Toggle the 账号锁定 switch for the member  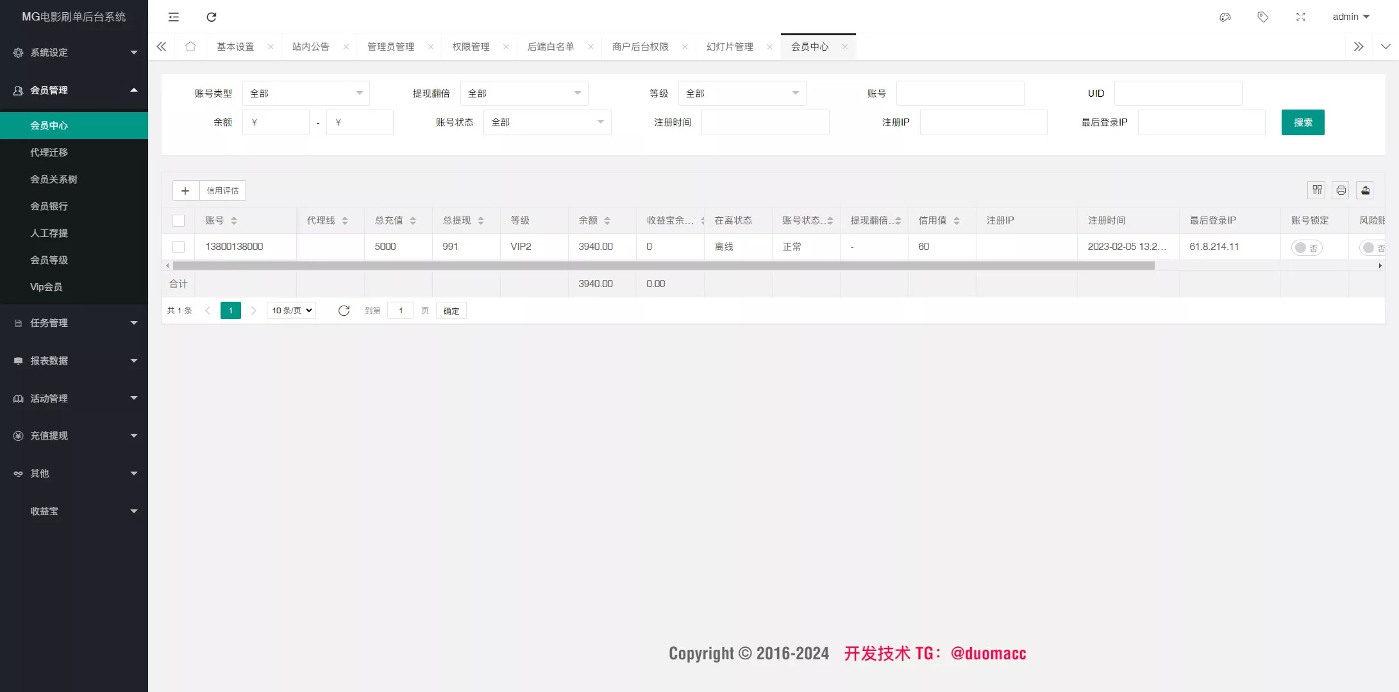[1306, 247]
